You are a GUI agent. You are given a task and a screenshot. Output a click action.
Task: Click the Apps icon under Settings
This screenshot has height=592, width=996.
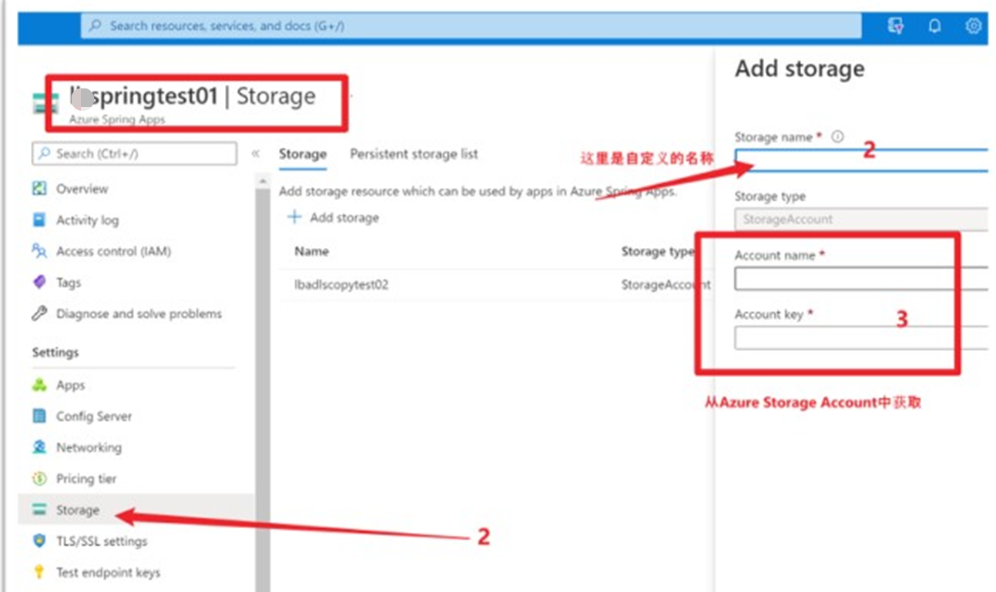click(x=39, y=385)
